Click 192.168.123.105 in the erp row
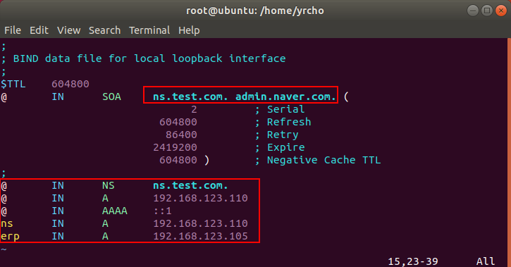 point(200,237)
